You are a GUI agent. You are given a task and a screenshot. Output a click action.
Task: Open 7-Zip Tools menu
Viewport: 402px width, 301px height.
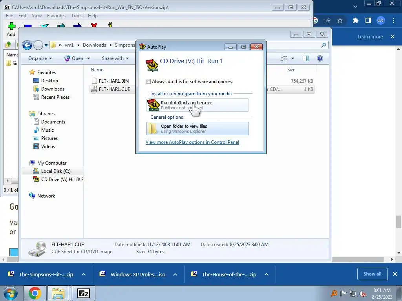(x=77, y=16)
